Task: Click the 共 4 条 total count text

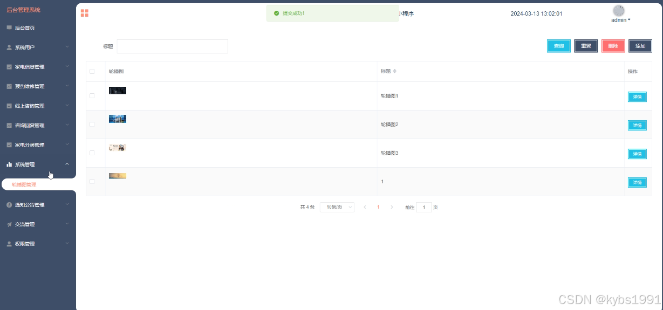Action: coord(307,207)
